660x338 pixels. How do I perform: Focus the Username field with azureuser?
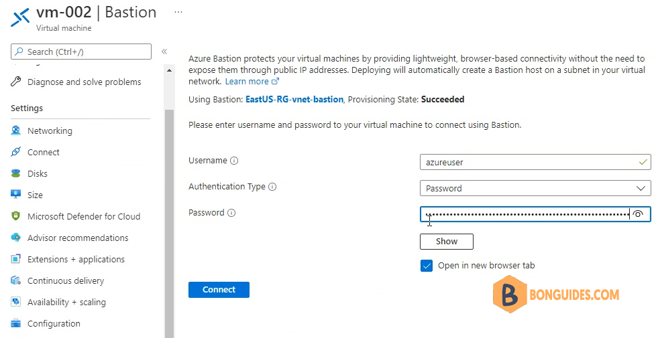pyautogui.click(x=535, y=162)
